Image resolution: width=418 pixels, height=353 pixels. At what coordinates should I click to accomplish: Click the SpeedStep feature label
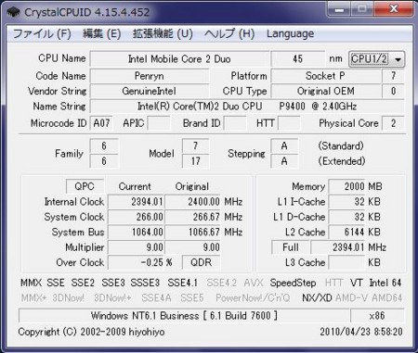[293, 283]
